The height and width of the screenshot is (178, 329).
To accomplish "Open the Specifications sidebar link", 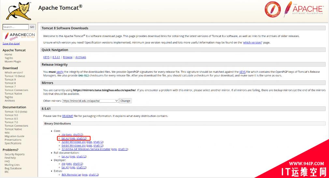I will [13, 143].
